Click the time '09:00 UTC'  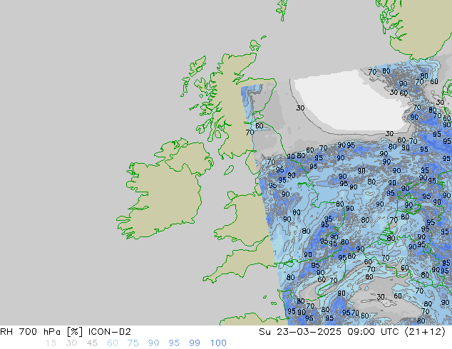click(374, 332)
